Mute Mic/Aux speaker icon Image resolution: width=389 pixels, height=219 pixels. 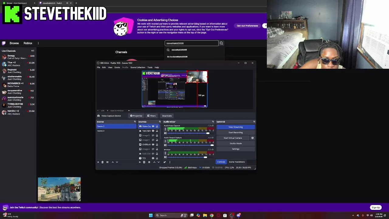coord(165,157)
